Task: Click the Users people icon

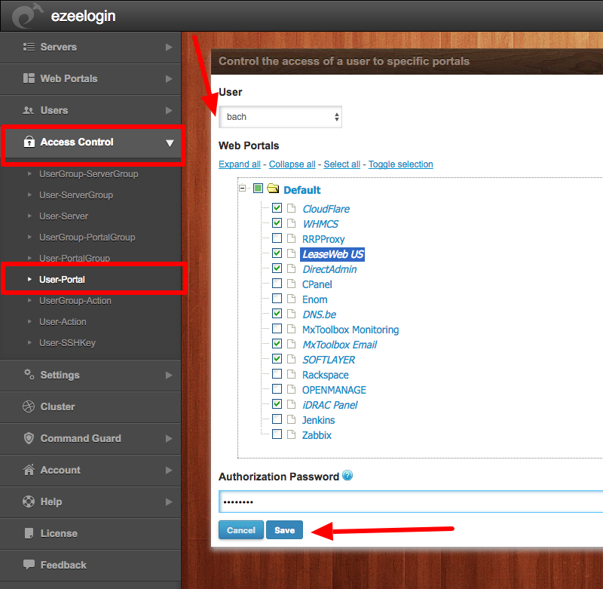Action: point(29,110)
